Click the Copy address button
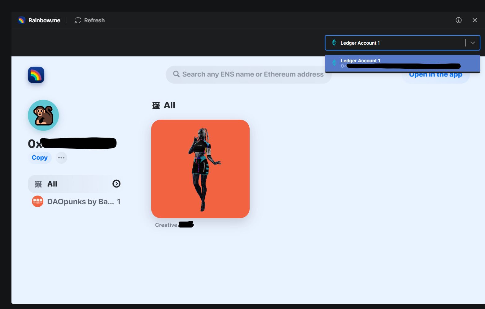 pos(40,158)
